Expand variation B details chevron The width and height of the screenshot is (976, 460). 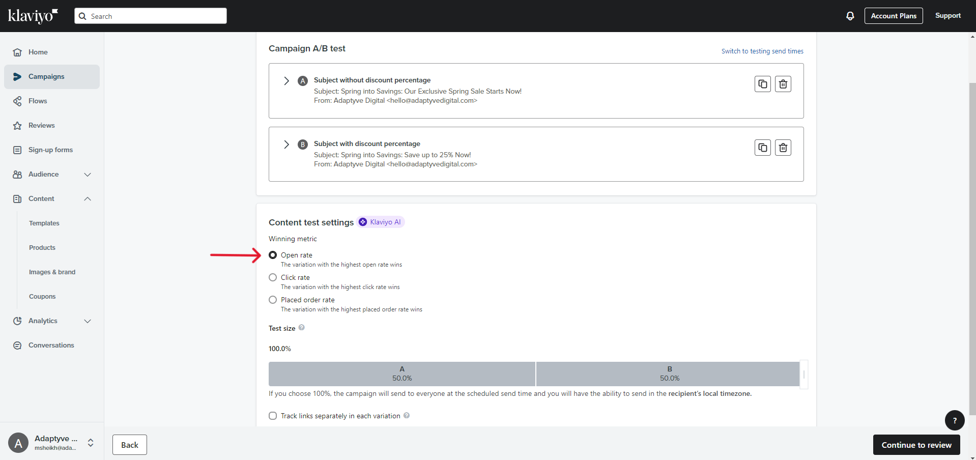click(286, 145)
